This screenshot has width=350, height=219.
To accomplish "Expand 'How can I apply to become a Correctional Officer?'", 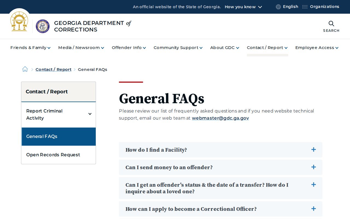I will click(221, 209).
